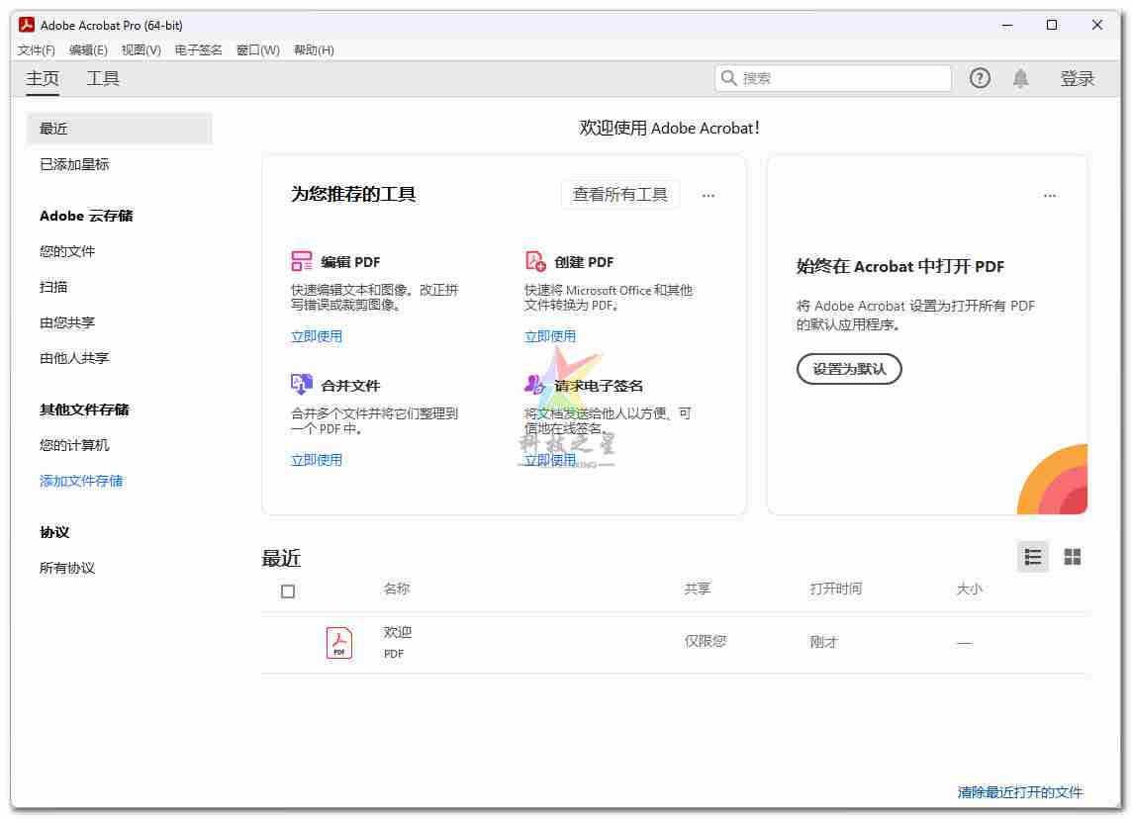Switch to the 工具 tab
The image size is (1132, 819).
pos(103,79)
